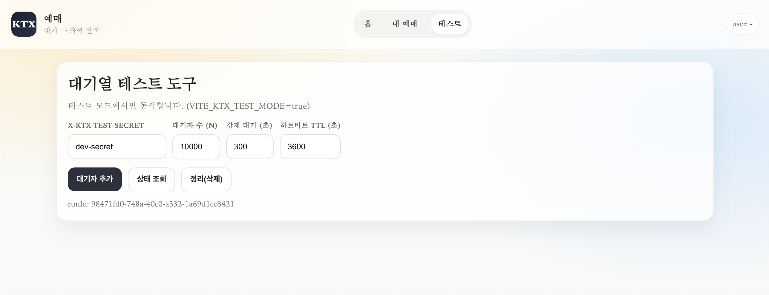Click the 예매 site title
This screenshot has height=295, width=769.
click(x=53, y=18)
